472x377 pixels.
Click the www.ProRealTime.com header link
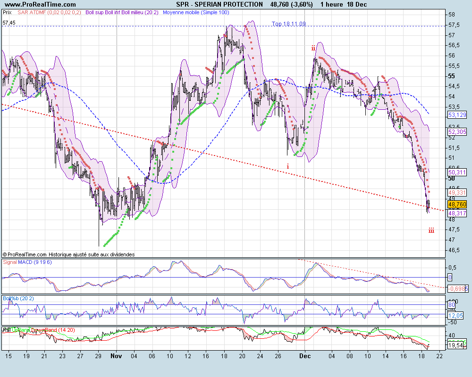pos(40,5)
